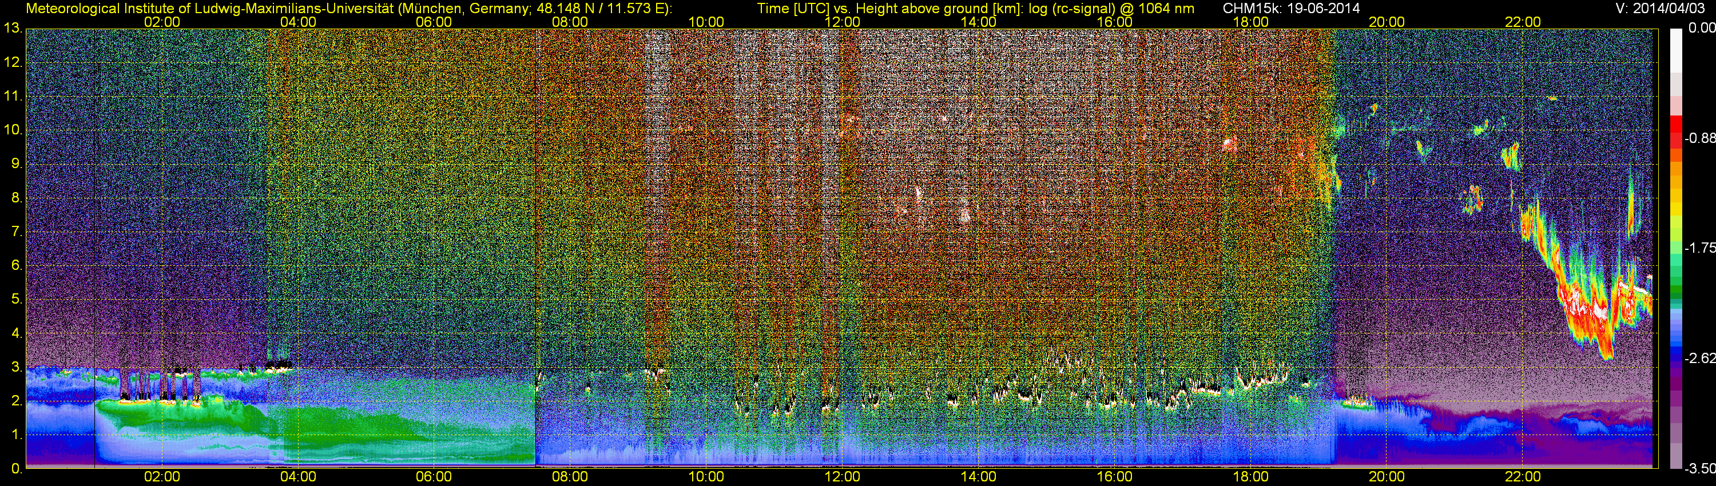
Task: Click the 22:00 label on the top time axis
Action: click(x=1523, y=22)
